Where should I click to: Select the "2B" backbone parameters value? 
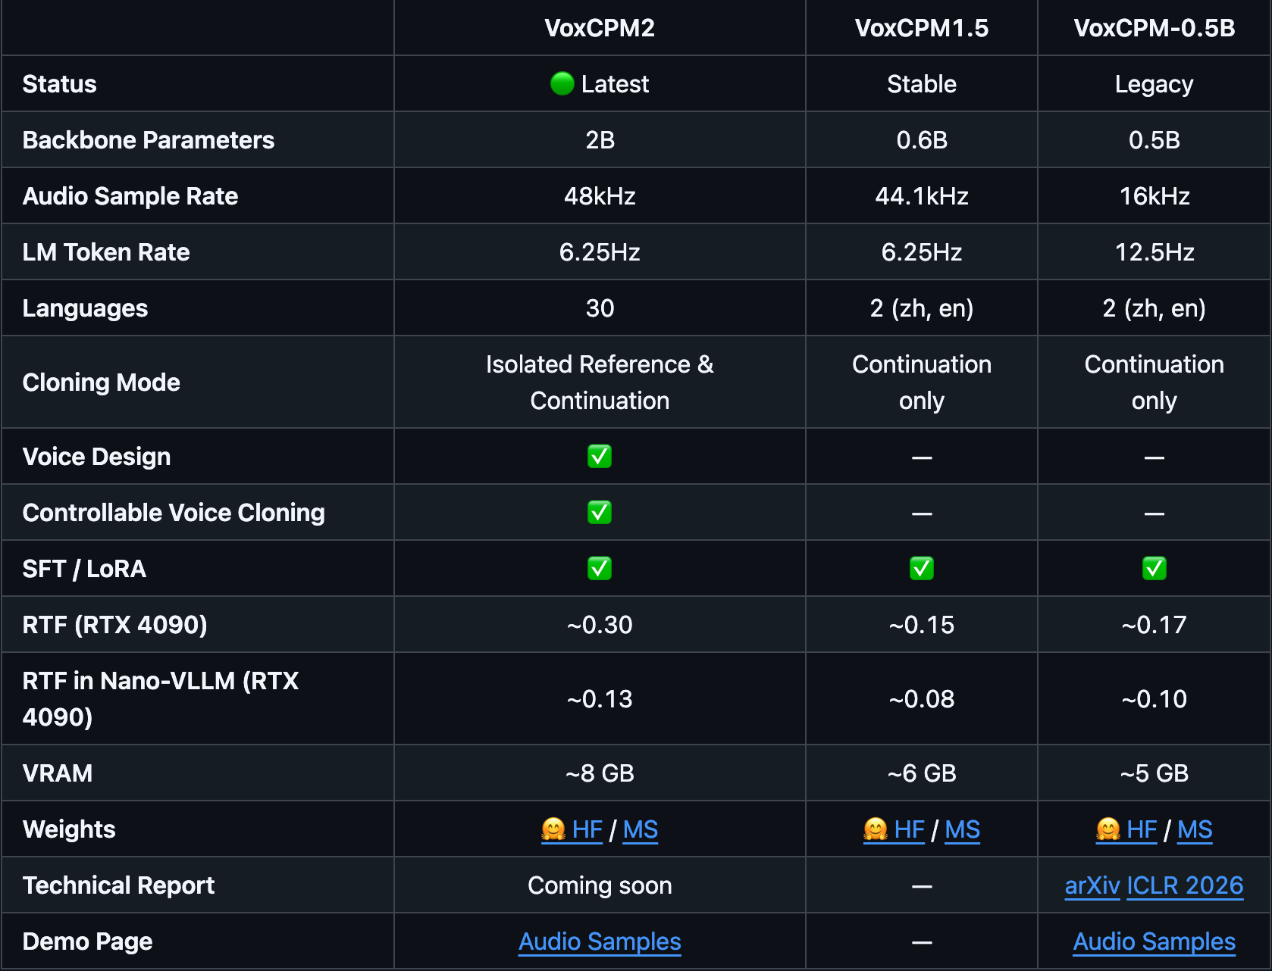tap(600, 140)
